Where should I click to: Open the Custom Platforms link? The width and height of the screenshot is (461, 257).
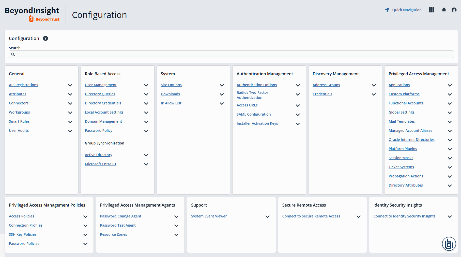[x=404, y=94]
